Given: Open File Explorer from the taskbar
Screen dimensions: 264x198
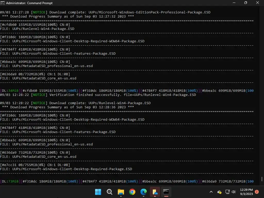Looking at the screenshot, I should [x=121, y=192].
